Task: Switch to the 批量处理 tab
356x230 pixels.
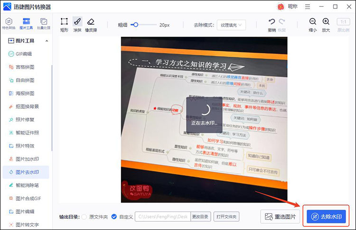Action: pos(44,24)
